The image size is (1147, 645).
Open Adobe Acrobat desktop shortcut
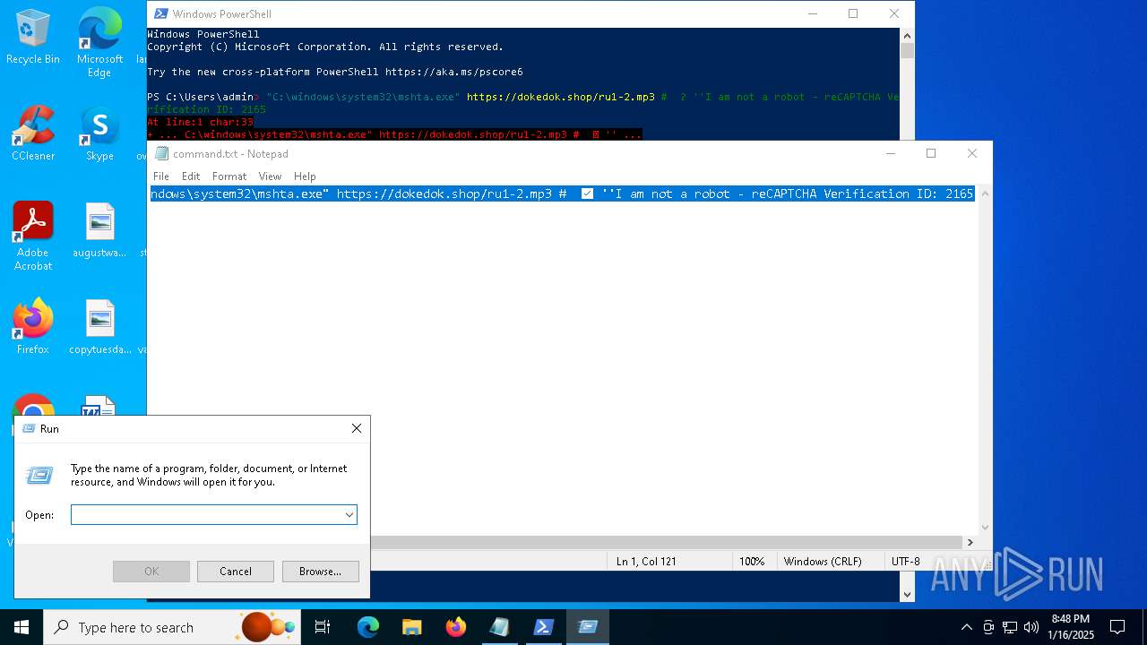(33, 236)
